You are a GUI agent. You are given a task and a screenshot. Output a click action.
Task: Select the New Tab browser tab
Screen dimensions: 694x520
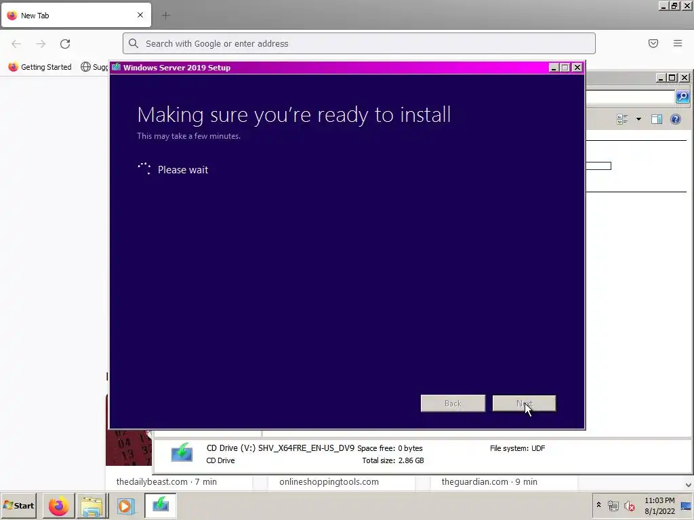(x=76, y=15)
